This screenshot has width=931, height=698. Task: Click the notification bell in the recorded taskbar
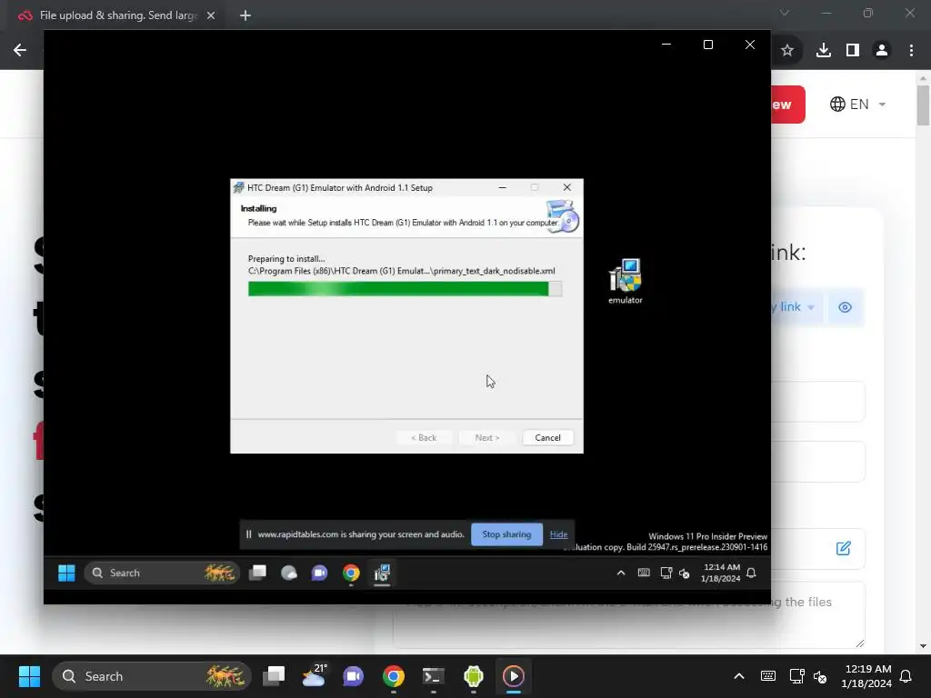pos(751,573)
